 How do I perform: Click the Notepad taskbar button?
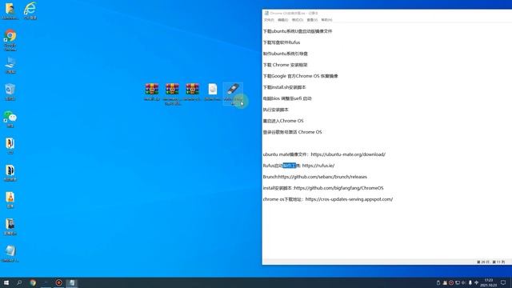click(x=72, y=282)
